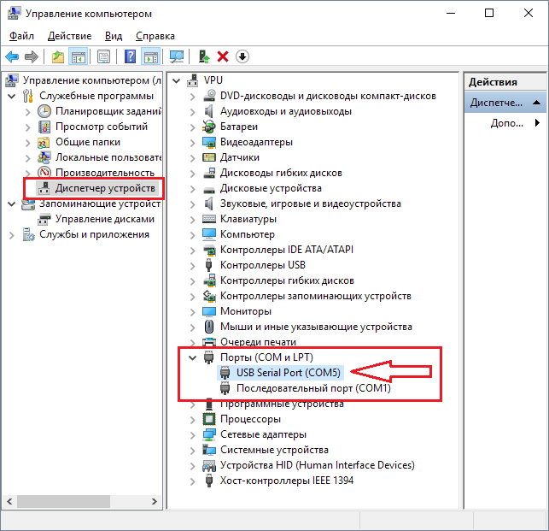
Task: Click the left pane horizontal scrollbar thumb
Action: tap(63, 501)
